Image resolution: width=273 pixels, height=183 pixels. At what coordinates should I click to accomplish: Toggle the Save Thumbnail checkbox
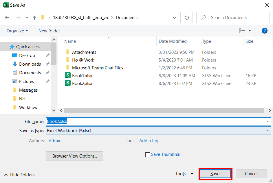point(148,154)
